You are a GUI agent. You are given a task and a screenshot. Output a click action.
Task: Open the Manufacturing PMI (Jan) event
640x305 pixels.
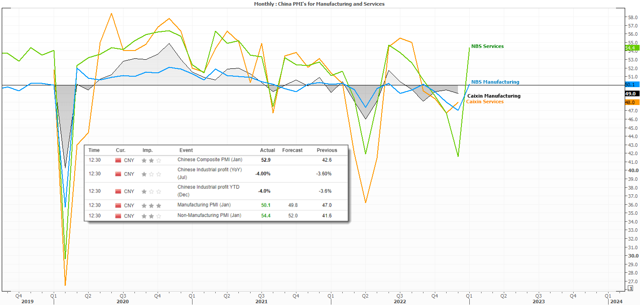pyautogui.click(x=204, y=205)
